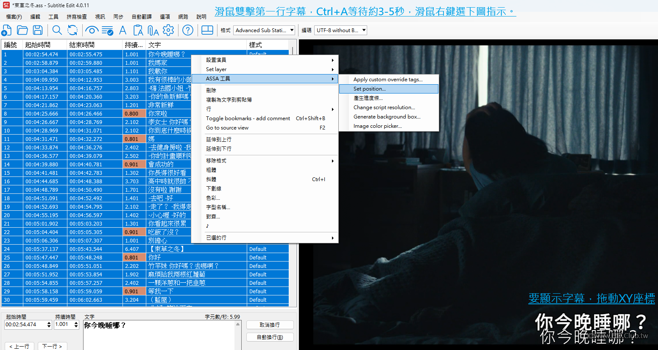The width and height of the screenshot is (658, 350).
Task: Expand the Set layer submenu
Action: pyautogui.click(x=265, y=69)
